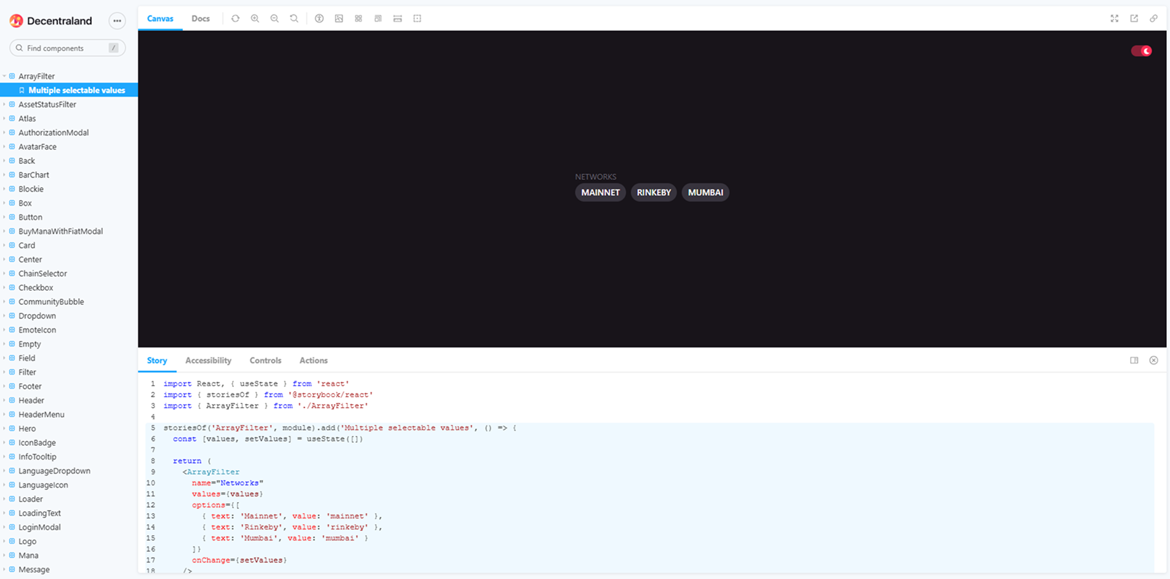Open the Story panel tab
Image resolution: width=1170 pixels, height=579 pixels.
[157, 360]
